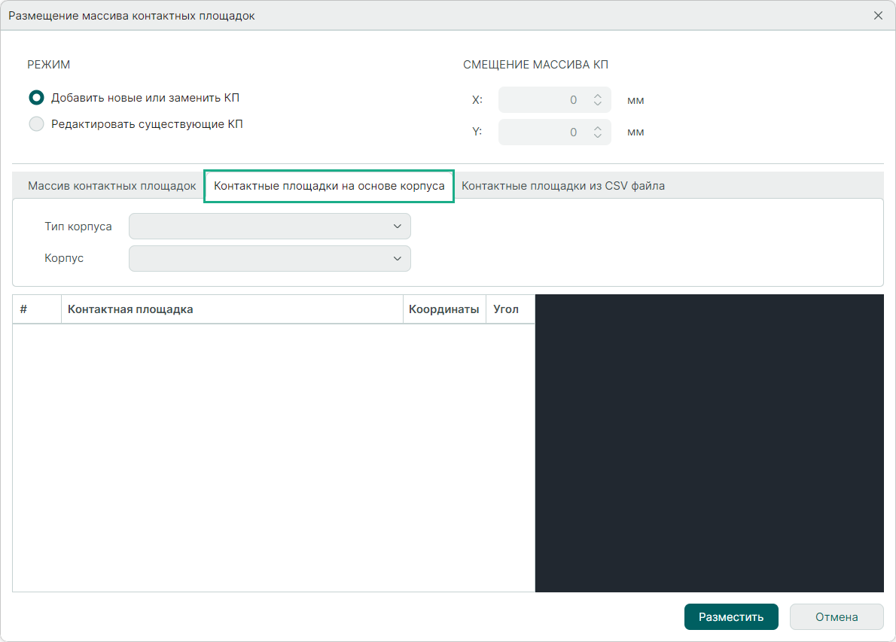Viewport: 896px width, 642px height.
Task: Click the X offset input field
Action: click(541, 100)
